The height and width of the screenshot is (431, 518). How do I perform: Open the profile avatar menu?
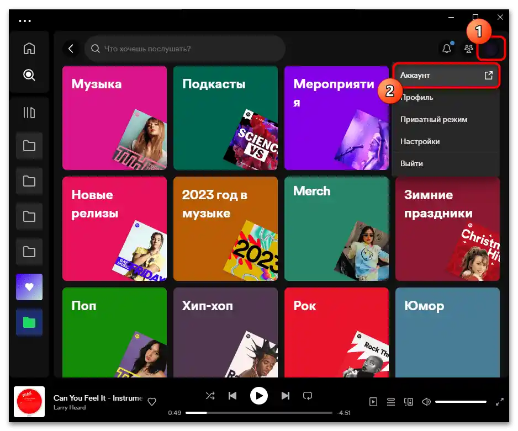[490, 49]
